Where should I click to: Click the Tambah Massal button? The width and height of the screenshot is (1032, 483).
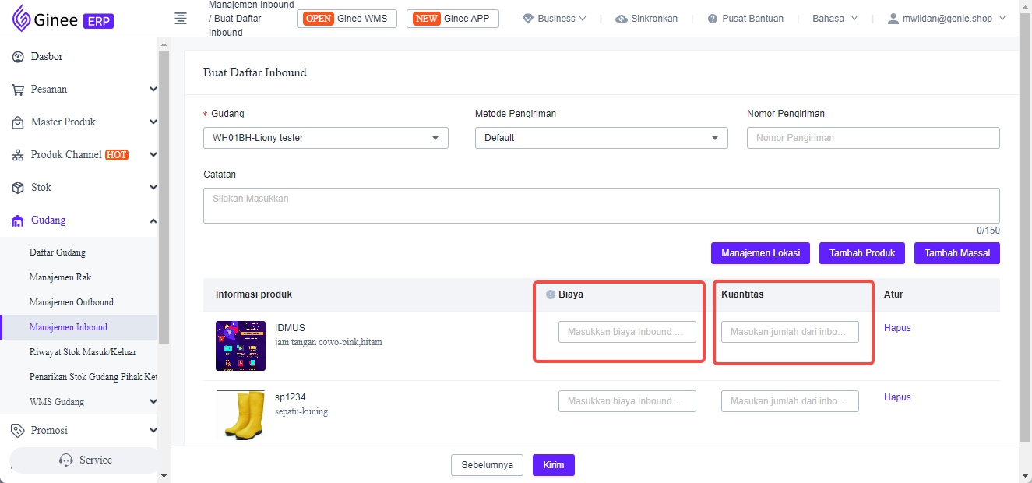[957, 253]
